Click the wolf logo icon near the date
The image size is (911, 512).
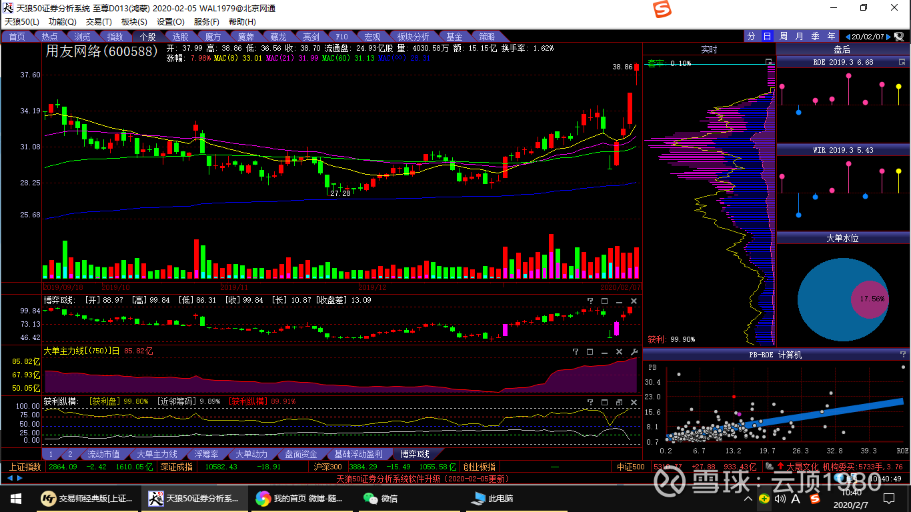point(900,37)
